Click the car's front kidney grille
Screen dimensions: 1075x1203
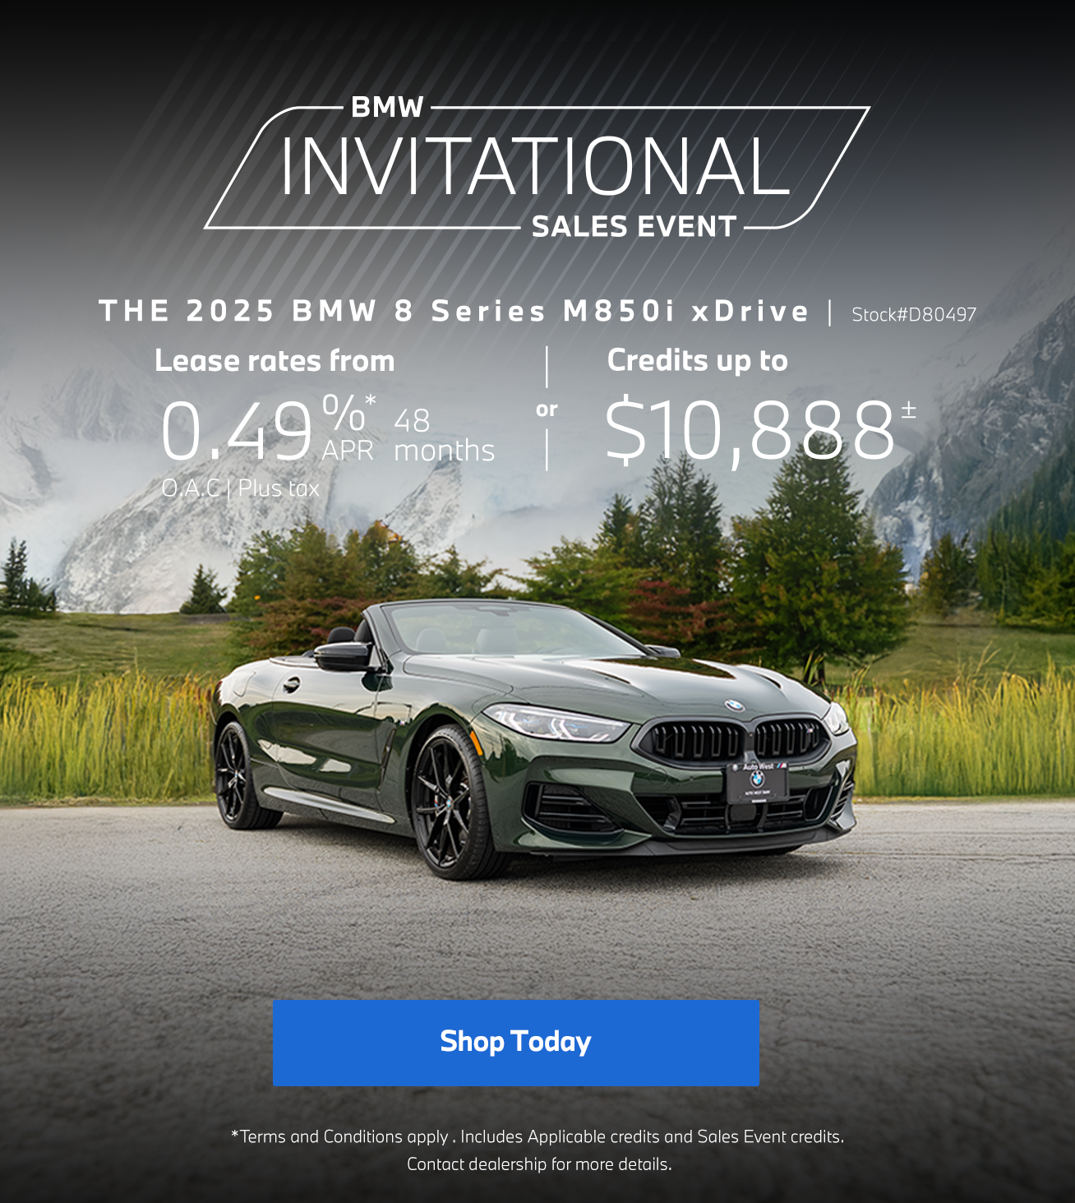coord(733,739)
